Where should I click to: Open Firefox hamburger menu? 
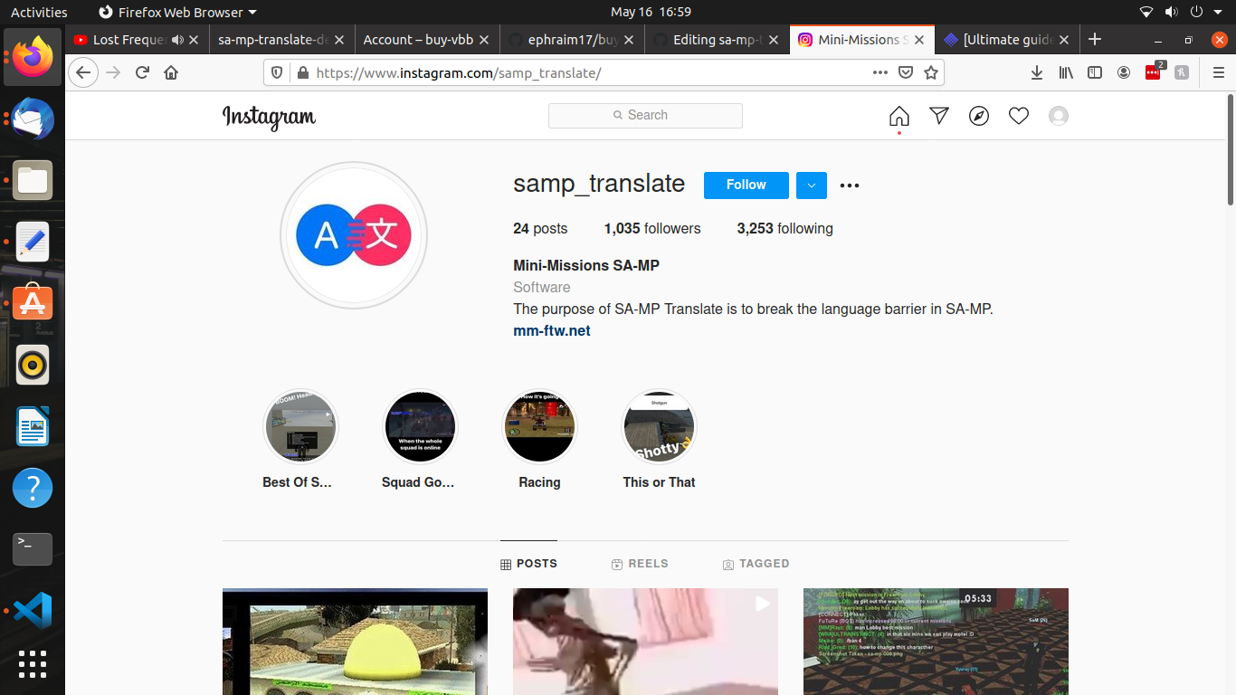(1218, 72)
